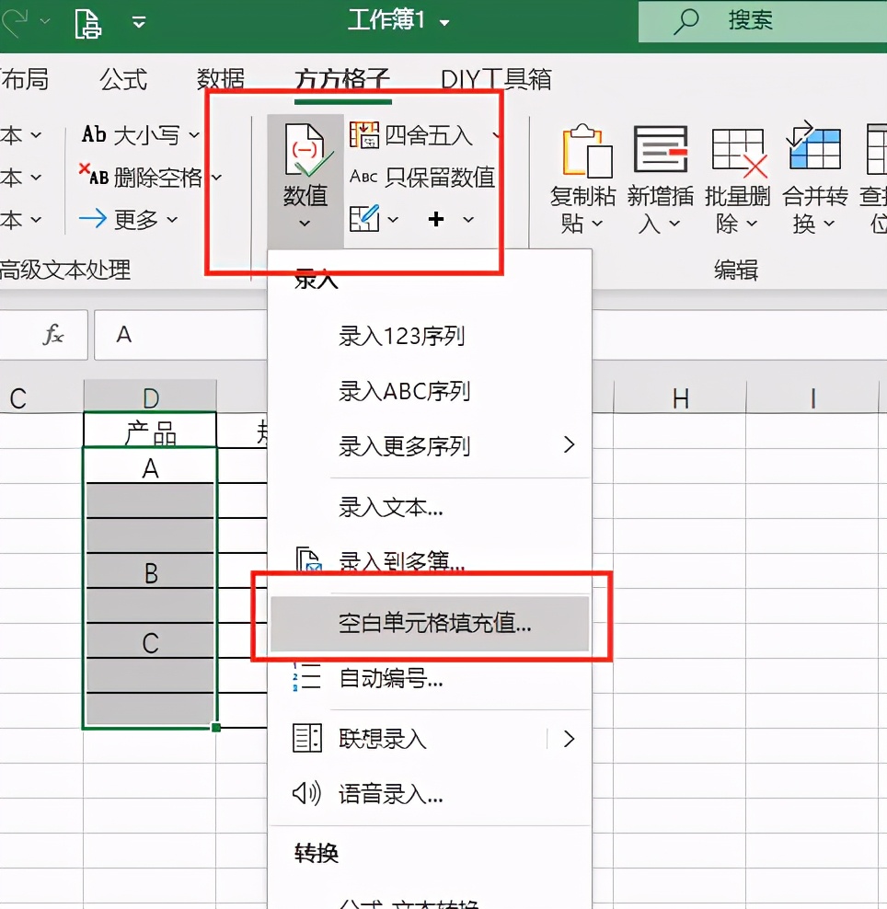Click the 录入到多簿 menu icon
Screen dimensions: 887x909
pyautogui.click(x=306, y=558)
